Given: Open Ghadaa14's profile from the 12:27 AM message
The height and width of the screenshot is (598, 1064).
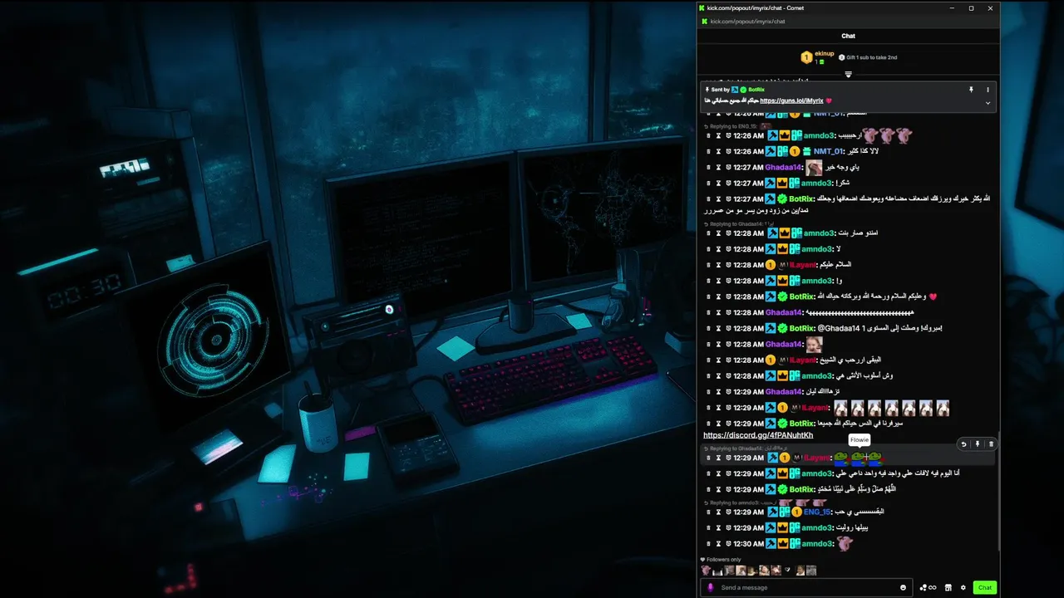Looking at the screenshot, I should (783, 168).
